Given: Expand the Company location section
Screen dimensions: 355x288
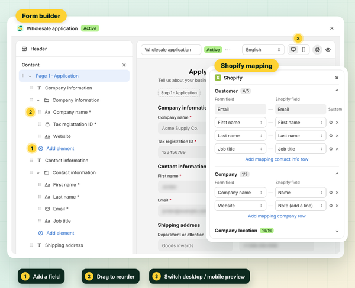Looking at the screenshot, I should (x=337, y=231).
